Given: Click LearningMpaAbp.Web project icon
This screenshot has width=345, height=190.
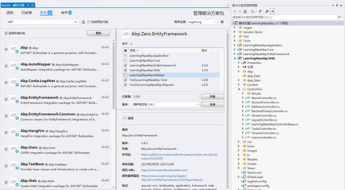Looking at the screenshot, I should tap(240, 58).
